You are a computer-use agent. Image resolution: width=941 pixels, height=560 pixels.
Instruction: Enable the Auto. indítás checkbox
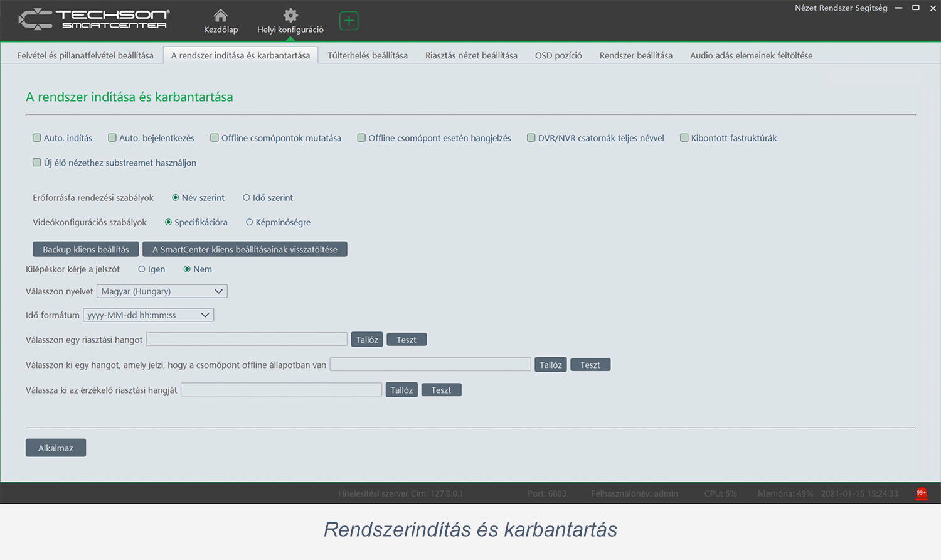pyautogui.click(x=36, y=137)
